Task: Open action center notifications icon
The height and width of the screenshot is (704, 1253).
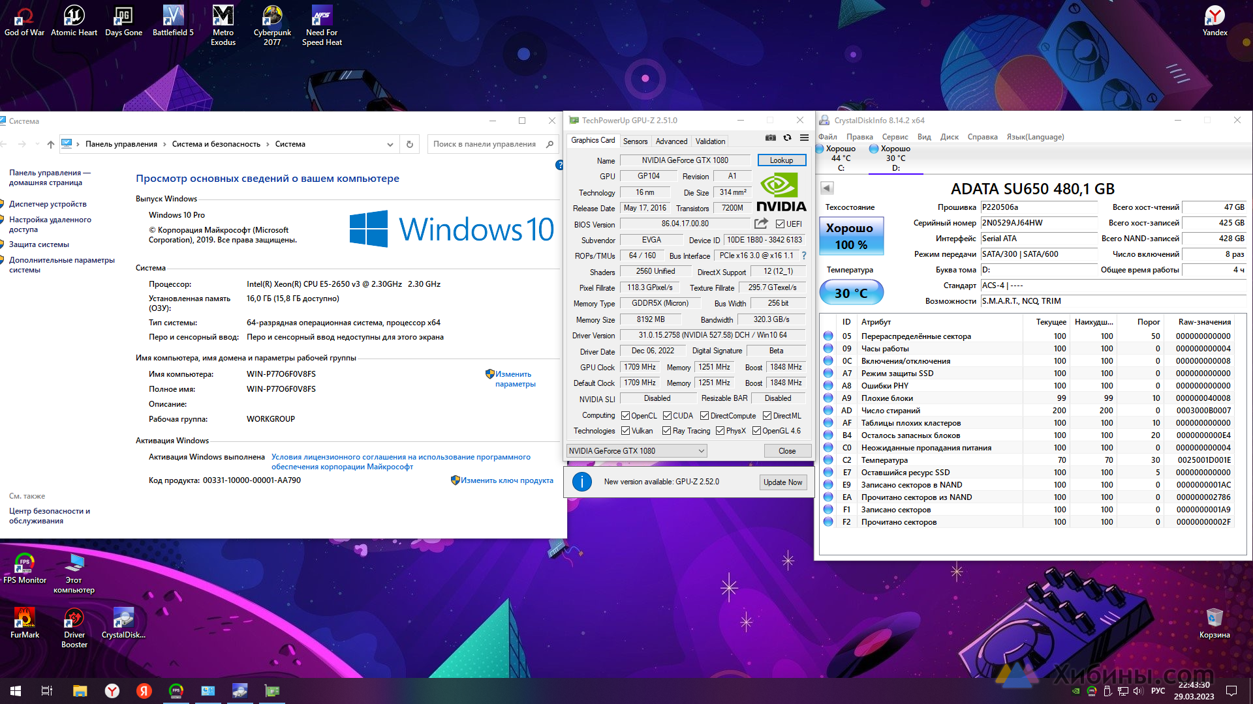Action: coord(1231,691)
